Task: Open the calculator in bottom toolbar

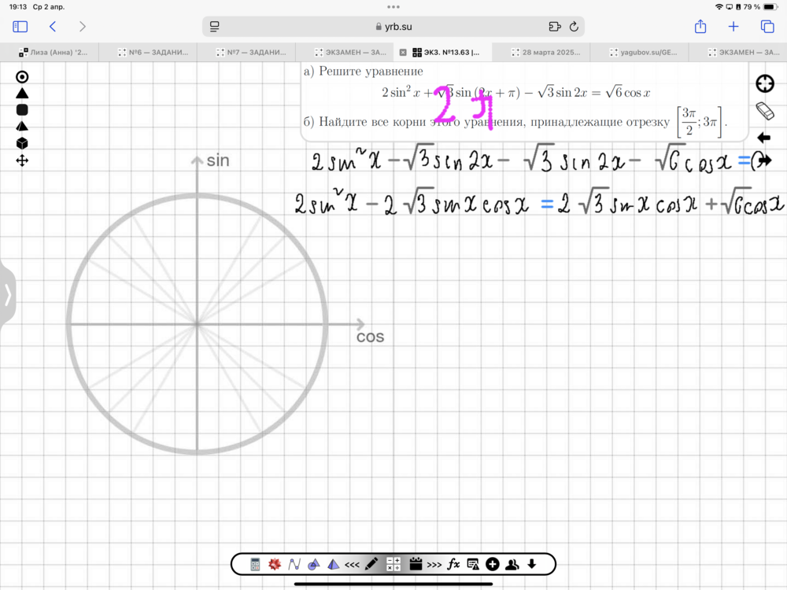Action: (255, 564)
